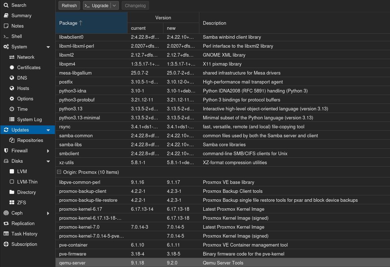
Task: Open the Task History menu item
Action: click(27, 234)
